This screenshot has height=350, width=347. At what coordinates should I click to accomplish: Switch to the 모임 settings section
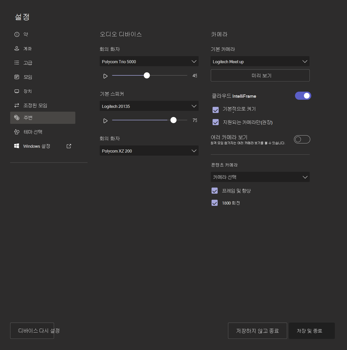[43, 77]
